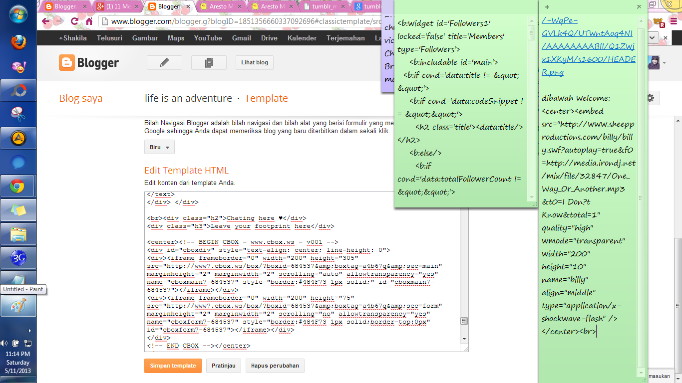The width and height of the screenshot is (682, 383).
Task: Close the active Blogger tab
Action: click(x=188, y=6)
